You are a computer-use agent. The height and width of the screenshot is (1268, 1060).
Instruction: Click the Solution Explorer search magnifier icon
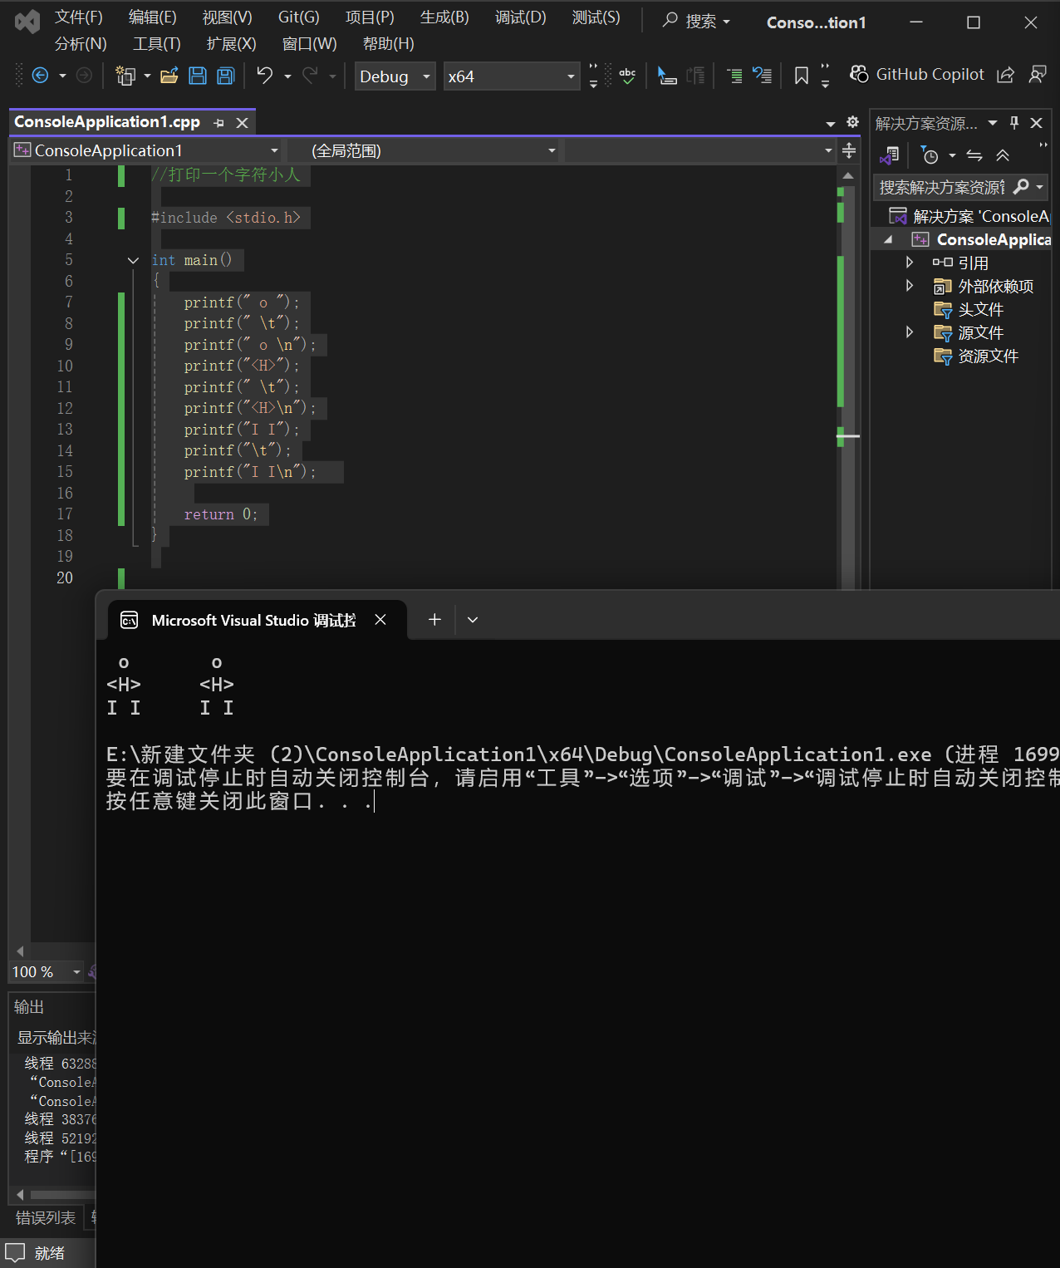(x=1021, y=187)
